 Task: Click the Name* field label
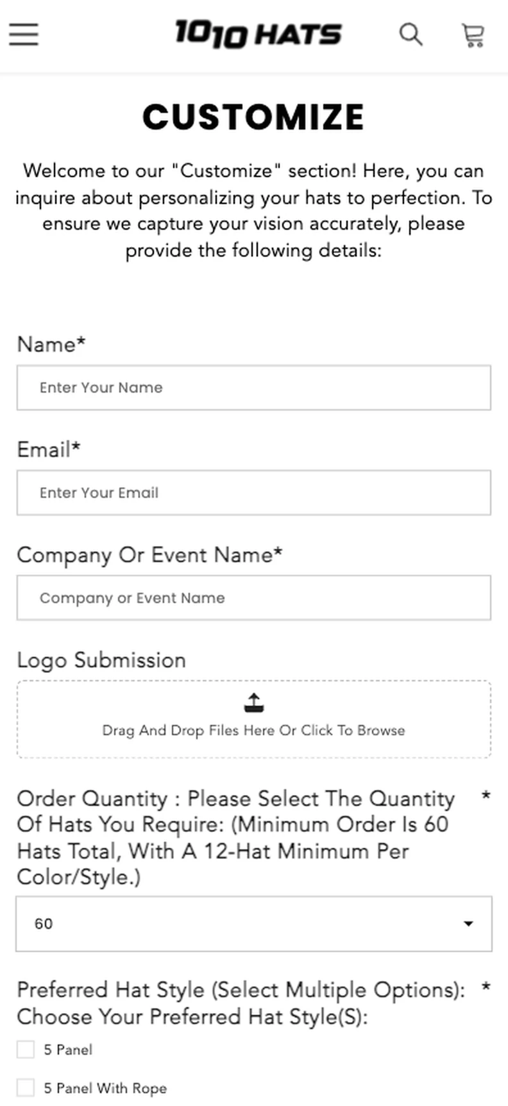pyautogui.click(x=51, y=345)
